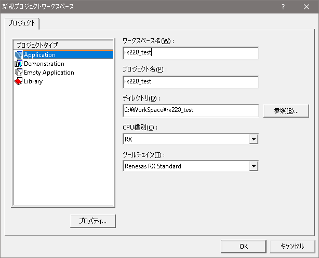319x258 pixels.
Task: Click the ディレクトリ(D) label
Action: tap(141, 98)
